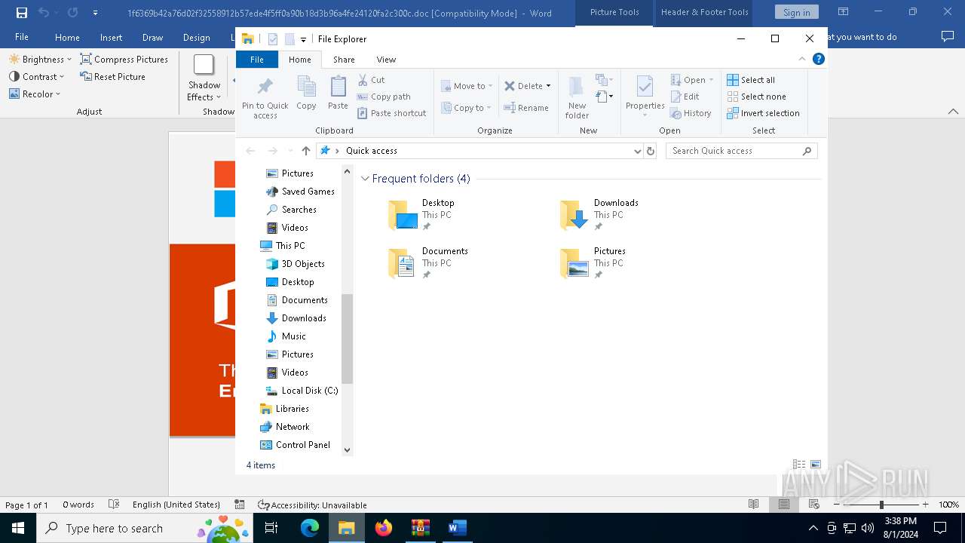
Task: Open Firefox from the taskbar
Action: [x=384, y=528]
